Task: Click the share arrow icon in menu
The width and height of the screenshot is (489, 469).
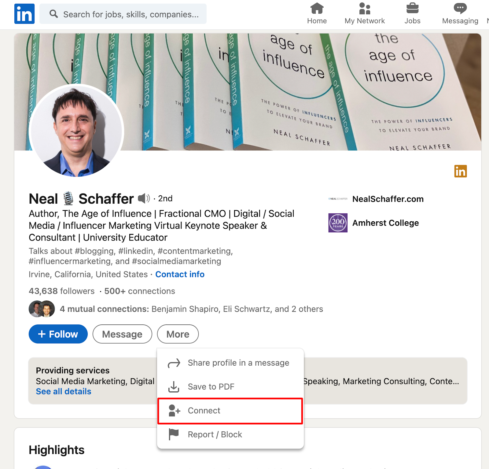Action: pos(174,363)
